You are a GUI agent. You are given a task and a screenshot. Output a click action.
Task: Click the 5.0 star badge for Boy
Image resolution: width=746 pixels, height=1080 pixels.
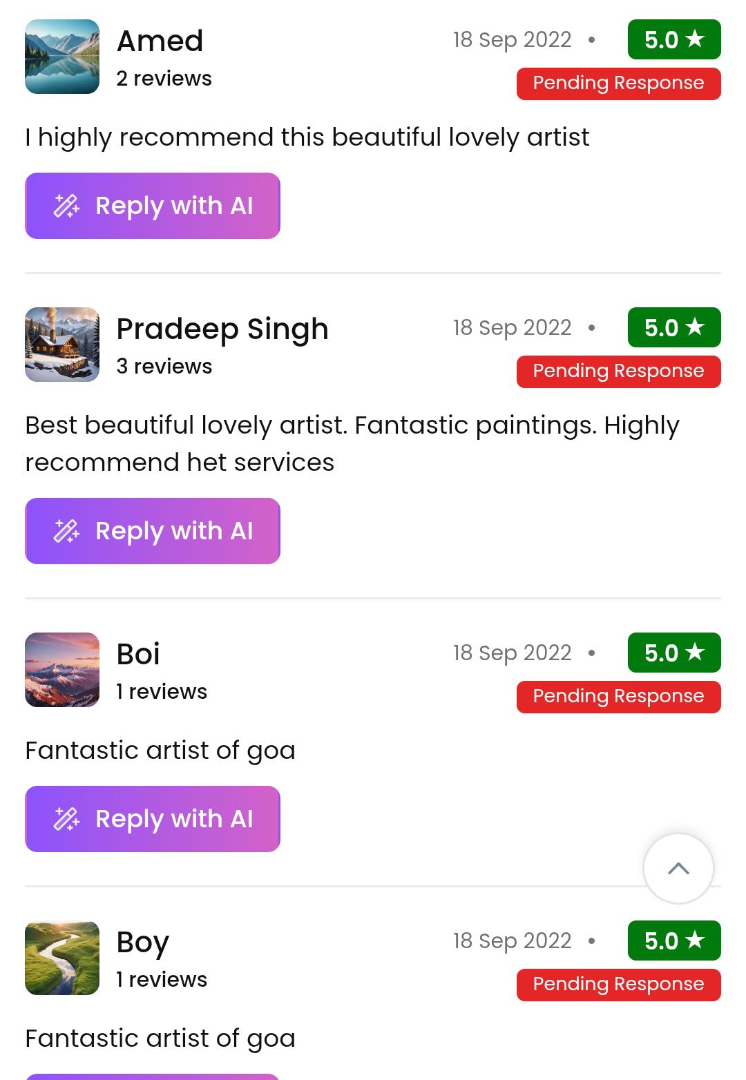tap(673, 941)
